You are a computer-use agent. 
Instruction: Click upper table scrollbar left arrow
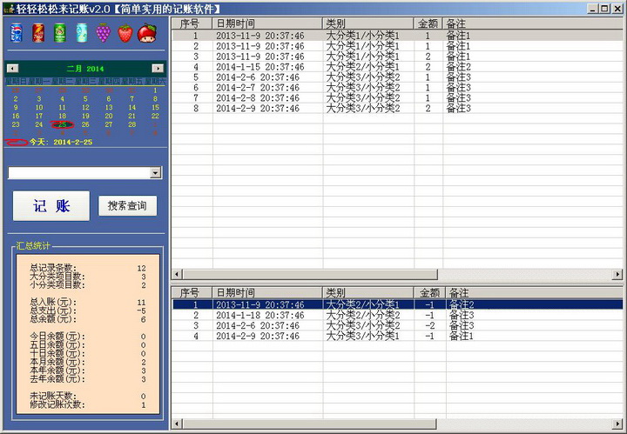(x=177, y=274)
